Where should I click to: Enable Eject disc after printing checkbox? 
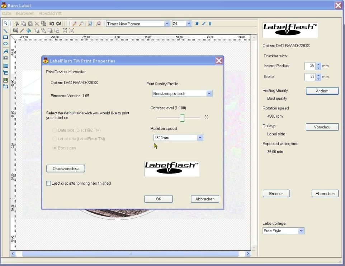pyautogui.click(x=49, y=183)
